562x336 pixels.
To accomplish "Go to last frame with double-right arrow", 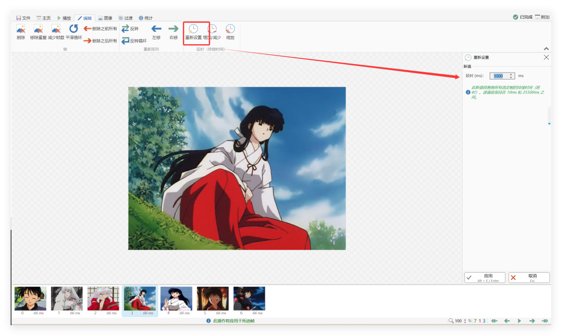I will tap(545, 321).
